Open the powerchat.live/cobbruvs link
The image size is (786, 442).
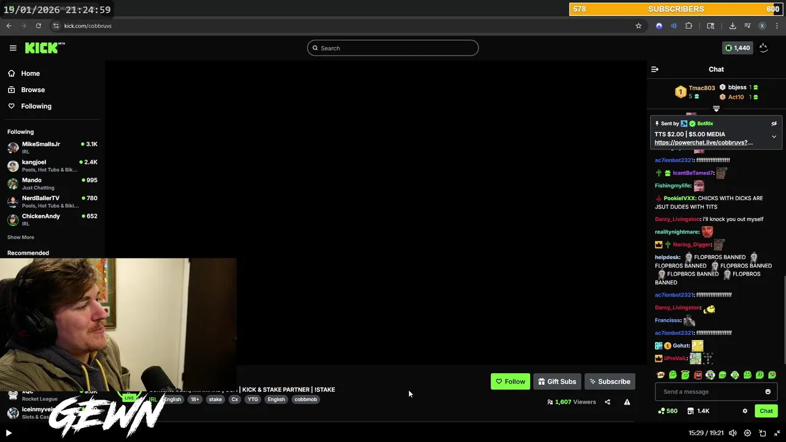pyautogui.click(x=703, y=142)
